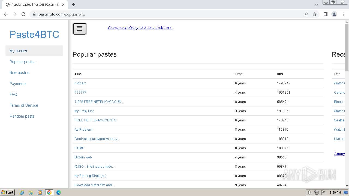
Task: Open My pastes in sidebar
Action: coord(34,51)
